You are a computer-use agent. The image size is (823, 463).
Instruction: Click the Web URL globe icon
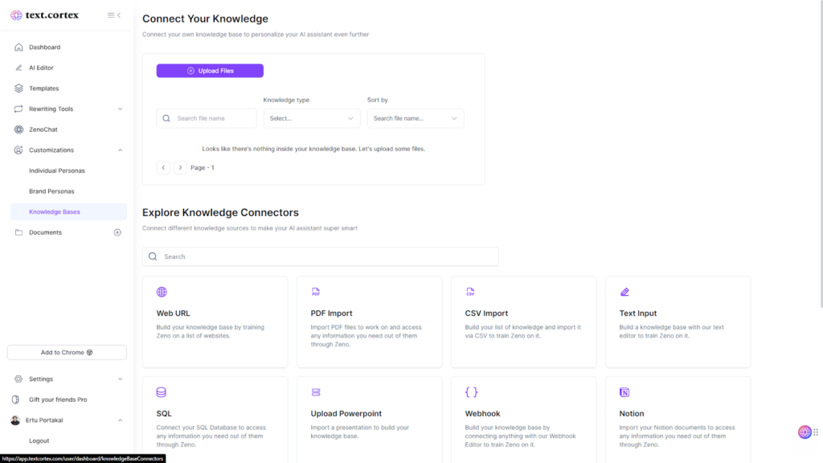162,292
